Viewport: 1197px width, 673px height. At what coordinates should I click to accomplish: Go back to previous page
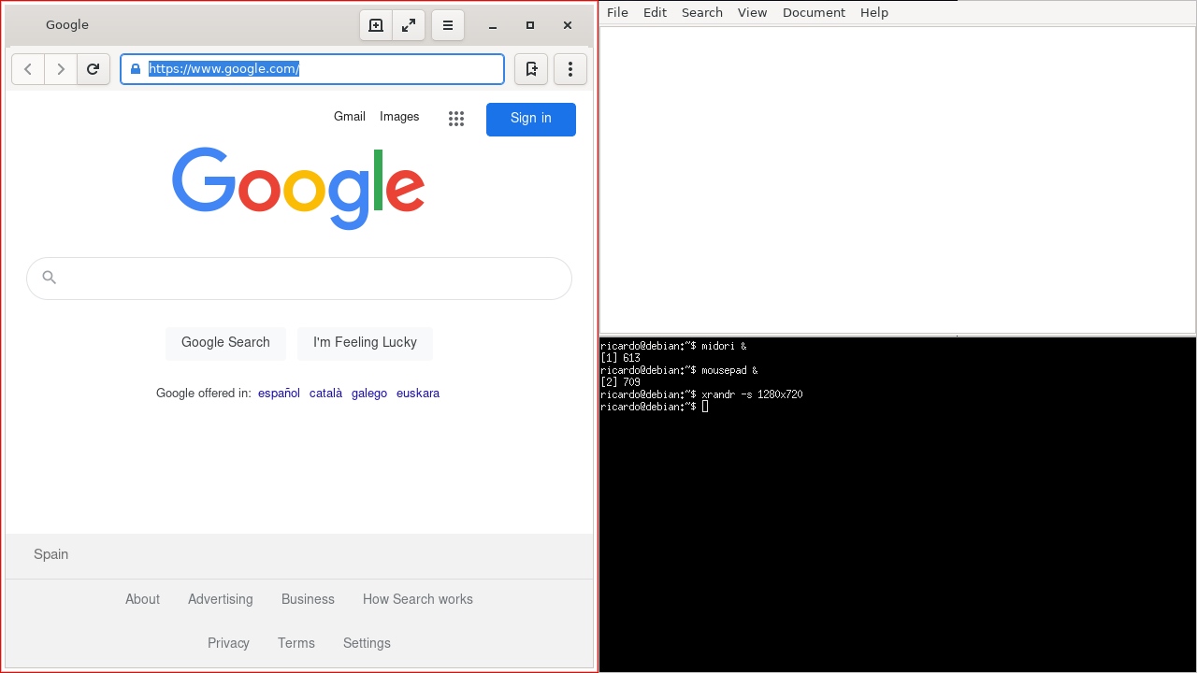coord(28,69)
